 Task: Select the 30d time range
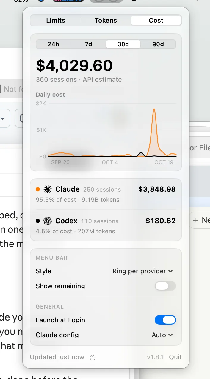click(x=123, y=44)
